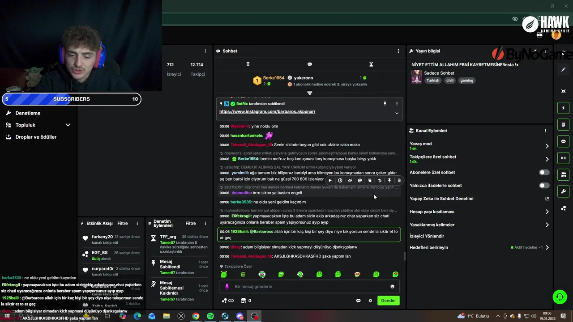Viewport: 573px width, 322px height.
Task: Click the hourglass icon in the chat toolbar
Action: (371, 64)
